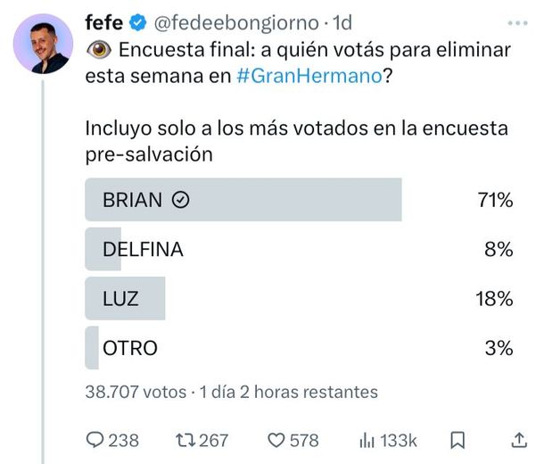Viewport: 544px width, 464px height.
Task: Click the reply comment icon
Action: click(x=95, y=440)
